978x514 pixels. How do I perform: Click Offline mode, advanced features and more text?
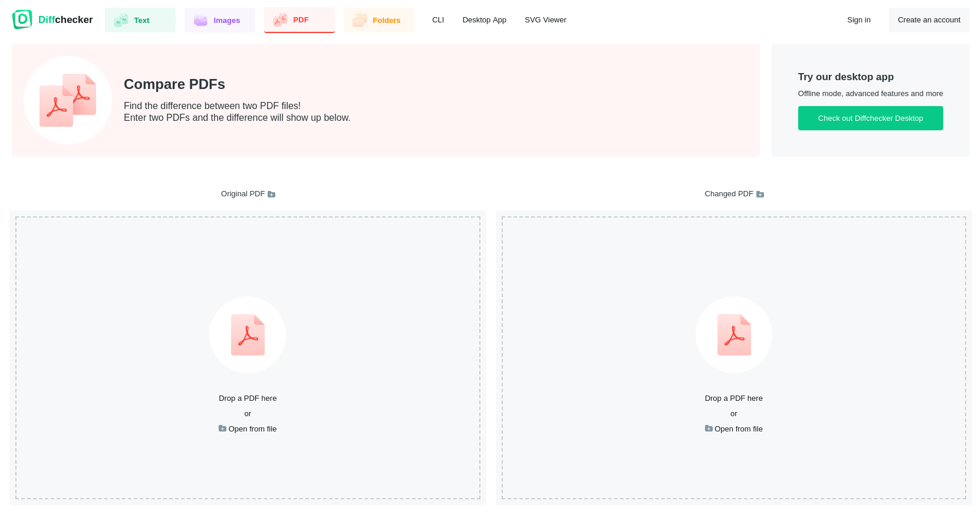point(871,94)
